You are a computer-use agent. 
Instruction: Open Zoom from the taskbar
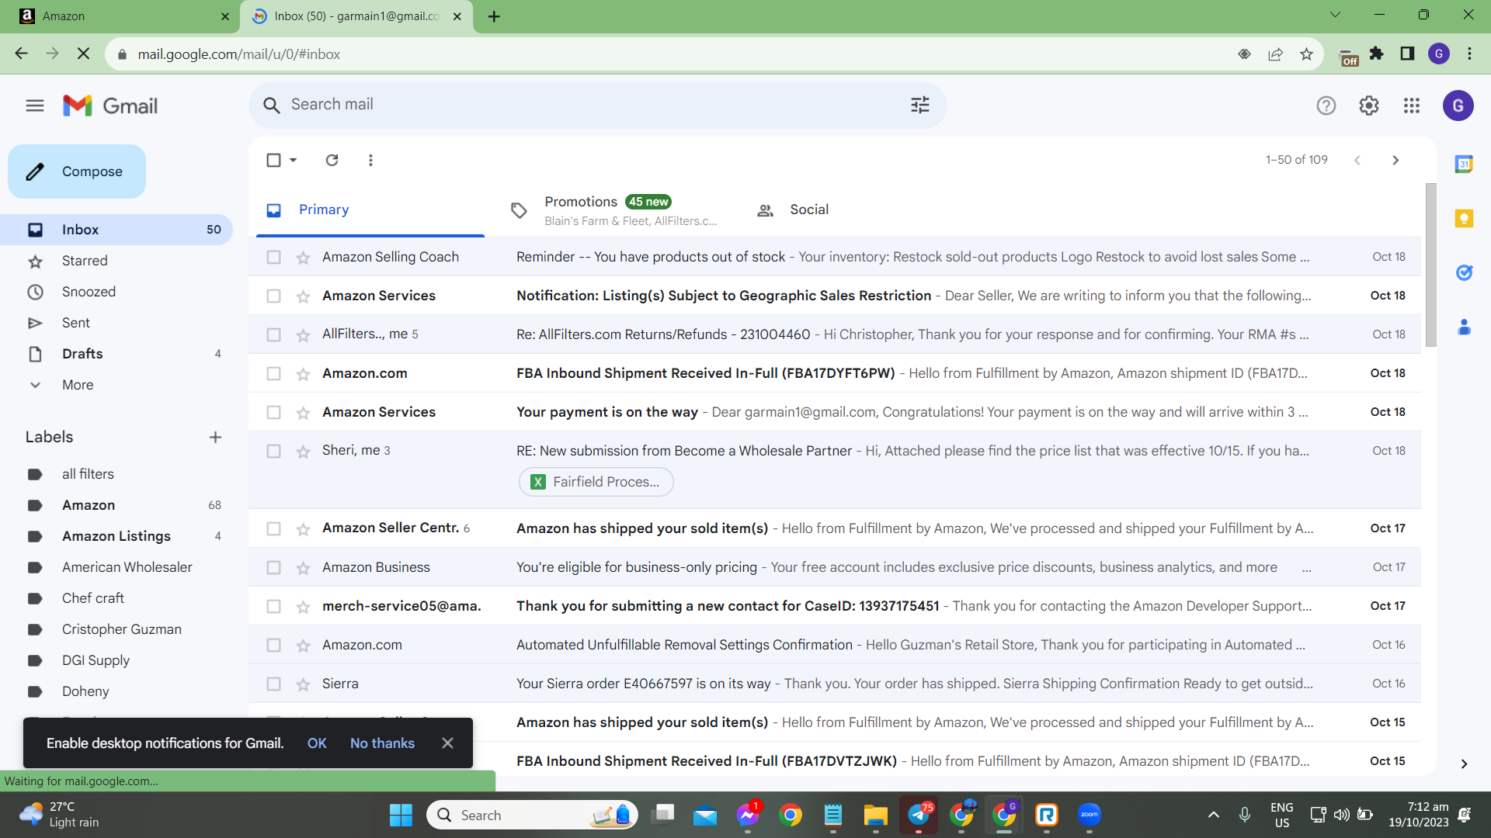pos(1089,815)
